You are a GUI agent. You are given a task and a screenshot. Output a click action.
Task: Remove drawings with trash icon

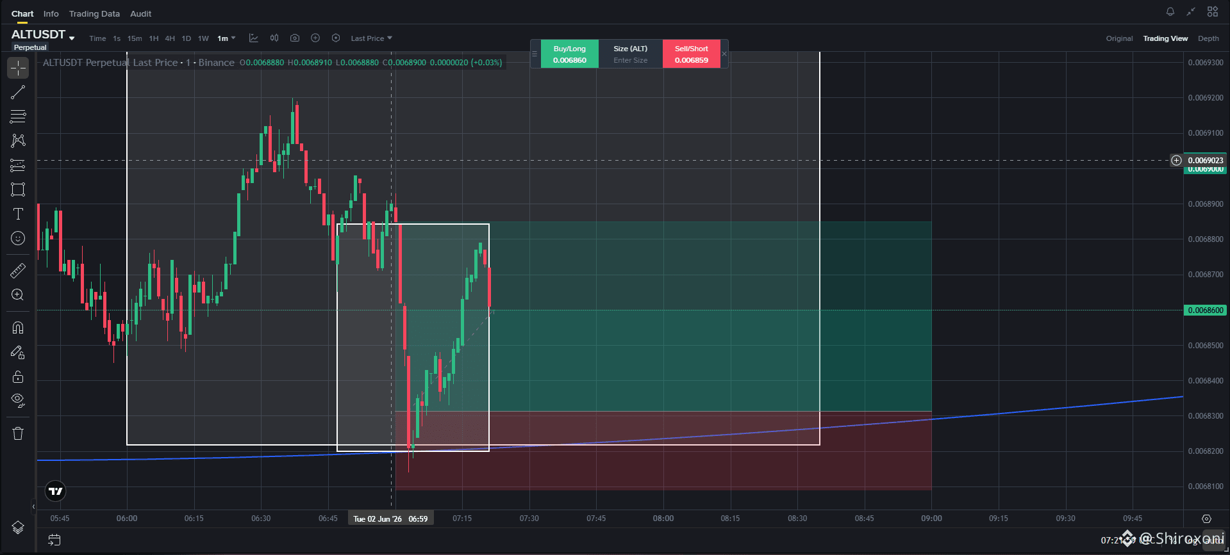tap(18, 433)
